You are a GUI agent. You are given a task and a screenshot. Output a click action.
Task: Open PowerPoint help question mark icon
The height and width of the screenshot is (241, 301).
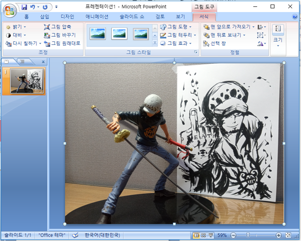click(295, 17)
